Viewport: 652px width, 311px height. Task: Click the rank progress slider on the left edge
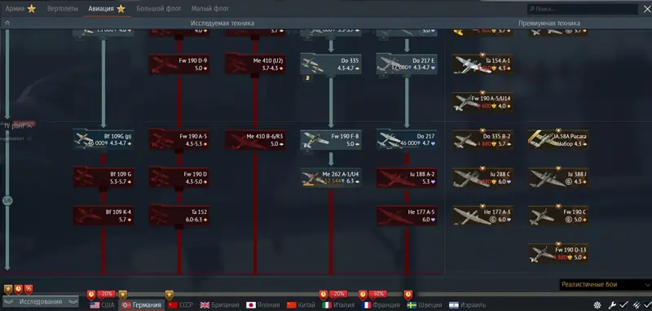[7, 201]
